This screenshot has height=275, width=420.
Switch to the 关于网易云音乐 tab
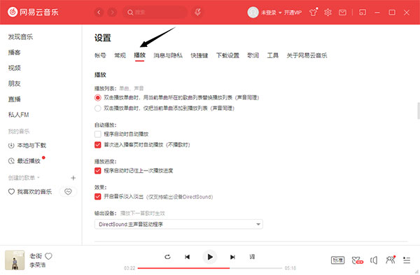tap(307, 55)
